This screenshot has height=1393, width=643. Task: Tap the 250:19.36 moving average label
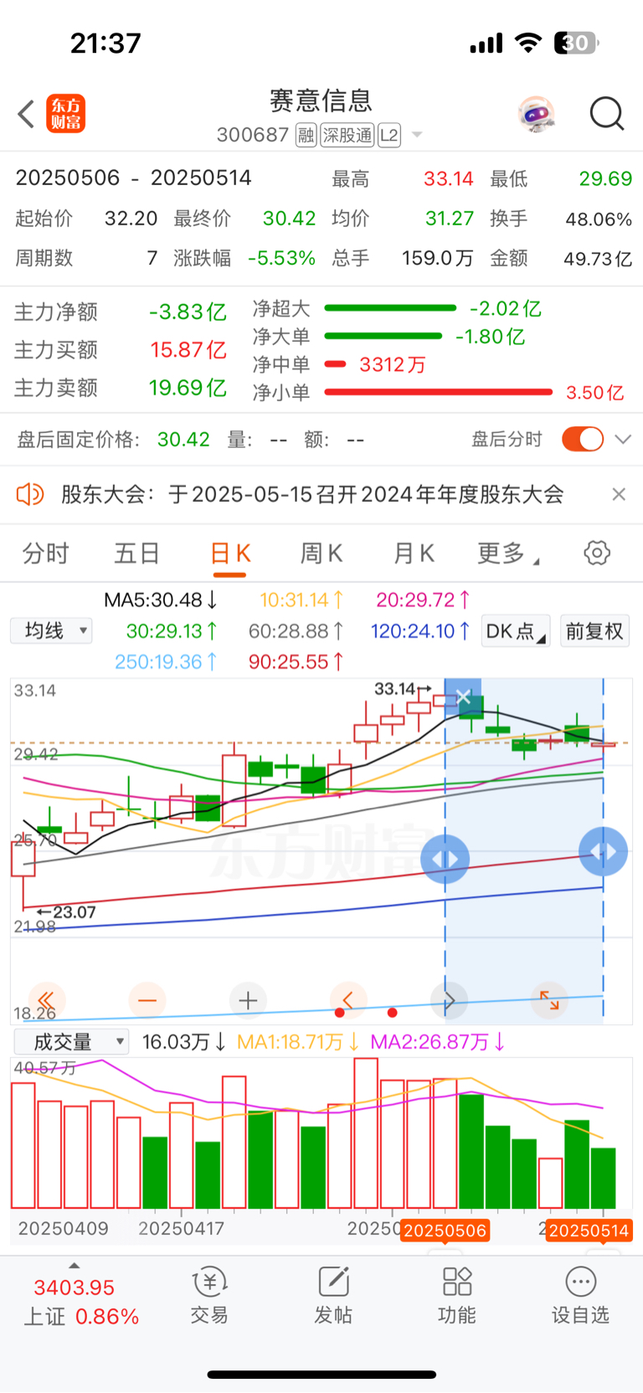[166, 662]
